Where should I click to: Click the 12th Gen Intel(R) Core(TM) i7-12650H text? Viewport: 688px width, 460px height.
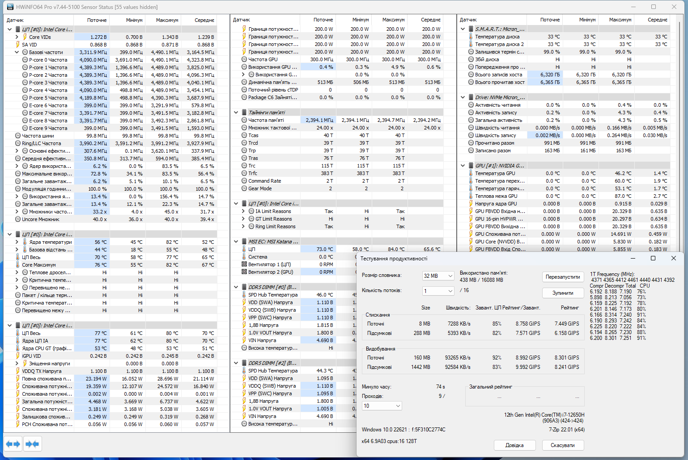tap(544, 415)
